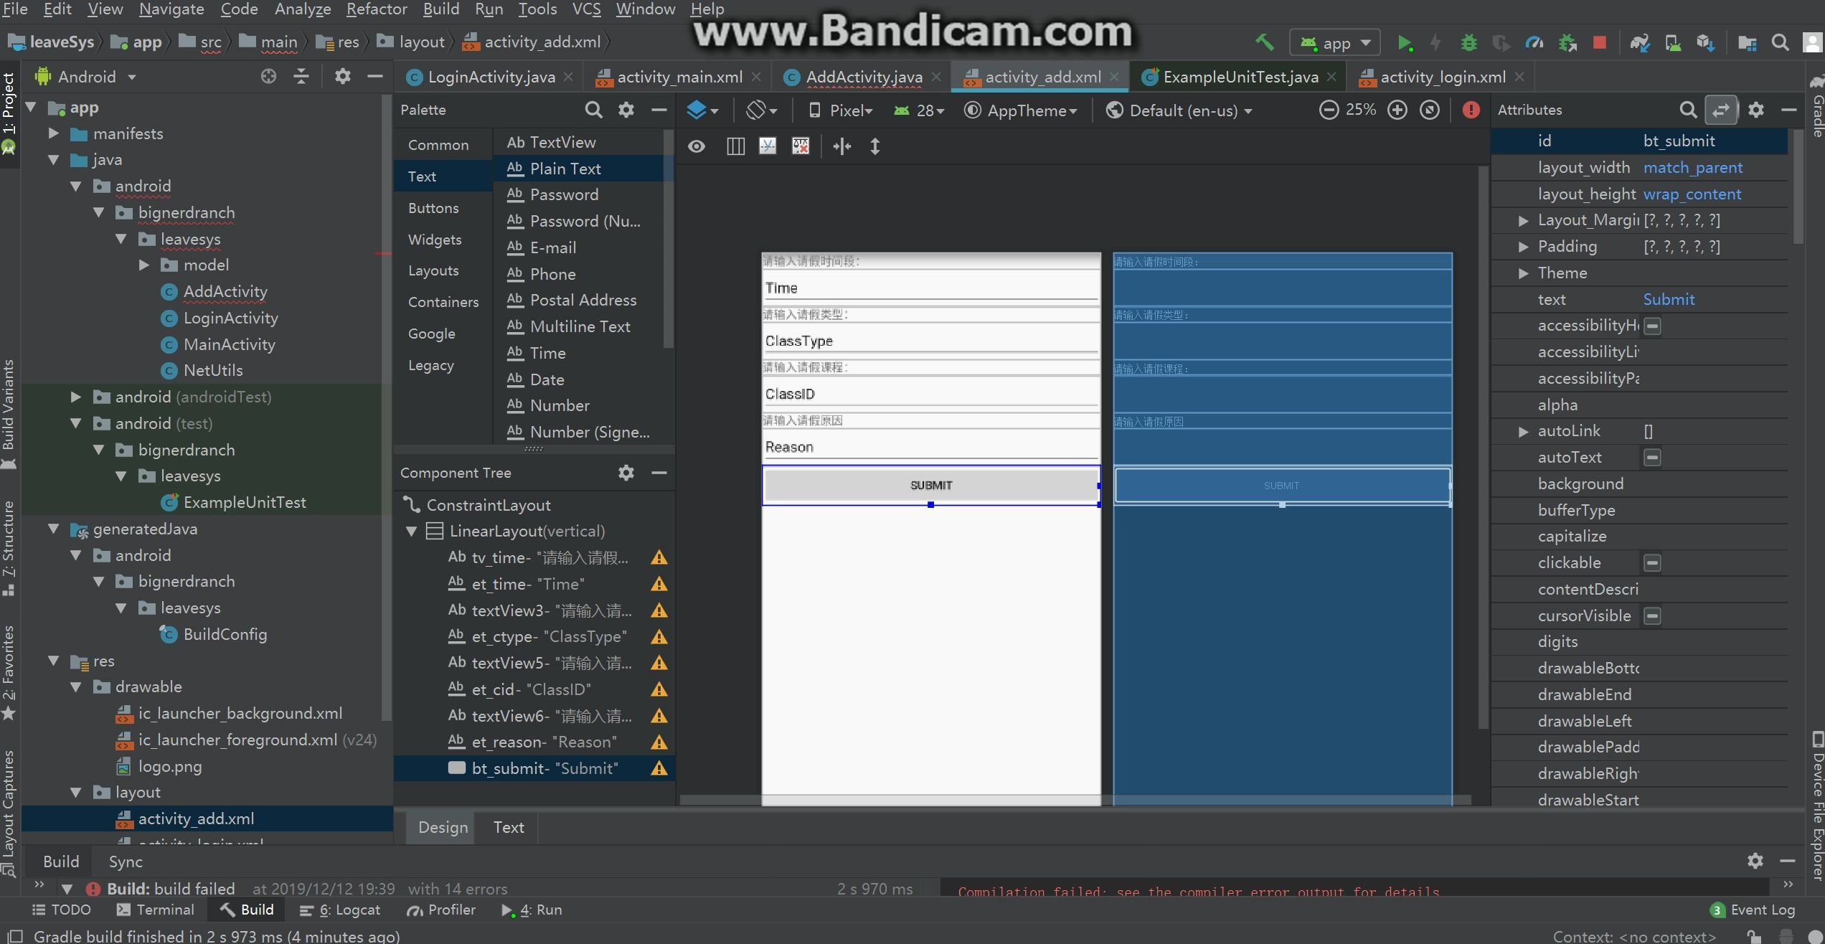1825x944 pixels.
Task: Expand the manifests folder
Action: click(53, 133)
